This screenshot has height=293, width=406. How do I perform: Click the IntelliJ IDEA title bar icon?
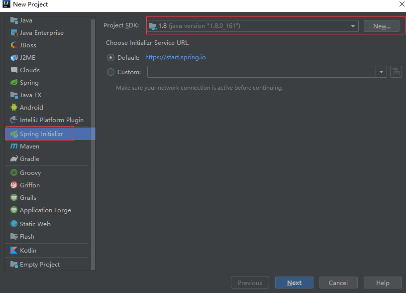[x=6, y=4]
